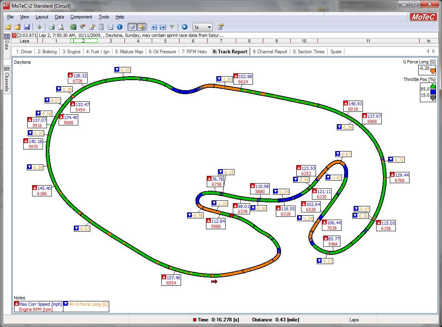The height and width of the screenshot is (327, 442).
Task: Switch to the 9: Channel Report tab
Action: [270, 52]
